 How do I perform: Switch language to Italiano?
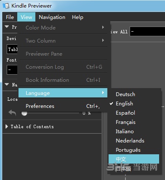[x=134, y=132]
